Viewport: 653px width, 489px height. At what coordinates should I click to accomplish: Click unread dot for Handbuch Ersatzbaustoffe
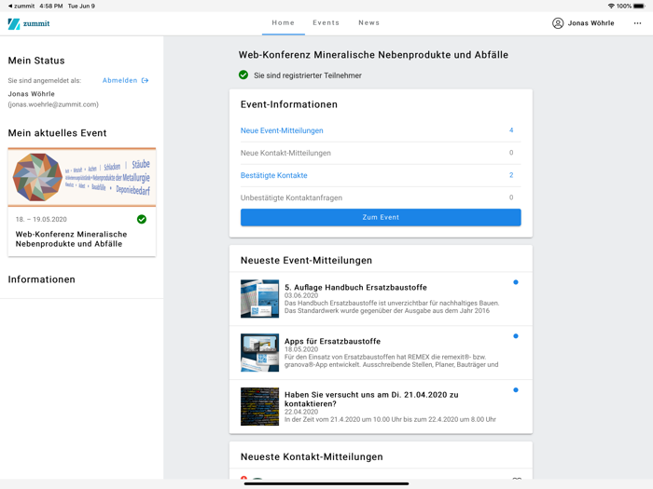tap(515, 282)
